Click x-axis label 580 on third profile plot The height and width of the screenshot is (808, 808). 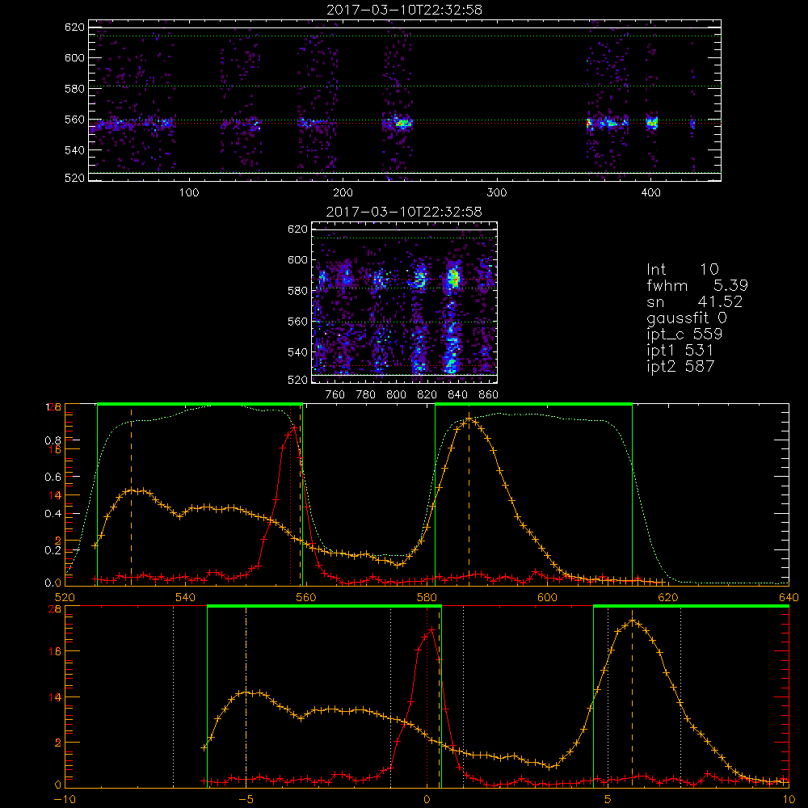[x=427, y=598]
